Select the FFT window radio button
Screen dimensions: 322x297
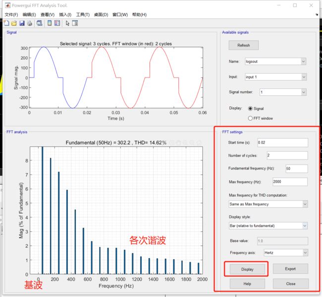coord(250,118)
